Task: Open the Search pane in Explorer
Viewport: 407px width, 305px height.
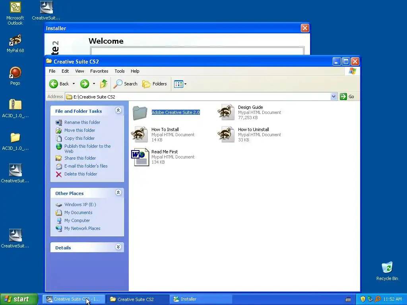Action: point(125,84)
